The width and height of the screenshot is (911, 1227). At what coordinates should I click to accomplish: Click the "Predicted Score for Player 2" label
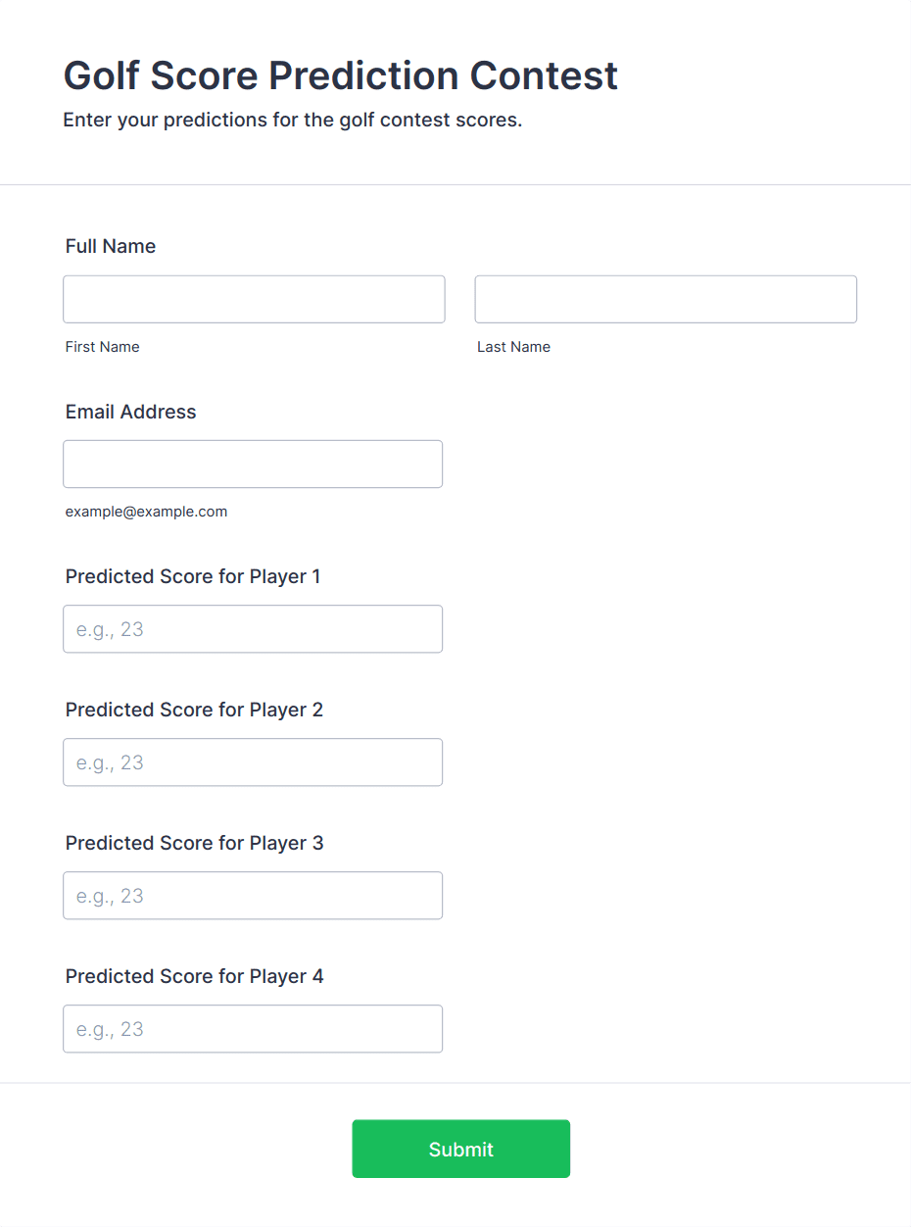194,710
